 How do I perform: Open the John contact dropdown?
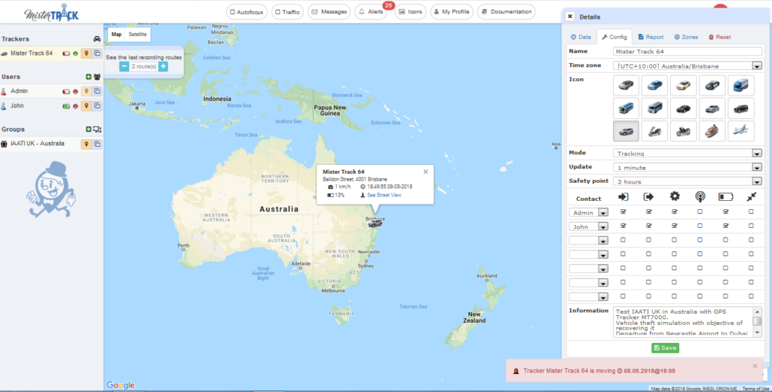pos(589,226)
